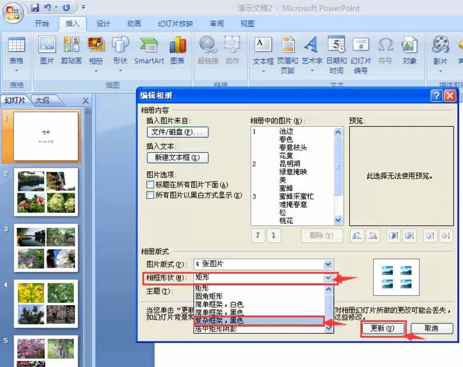Insert slide number (幻灯片编号)
This screenshot has height=367, width=463.
pos(361,55)
